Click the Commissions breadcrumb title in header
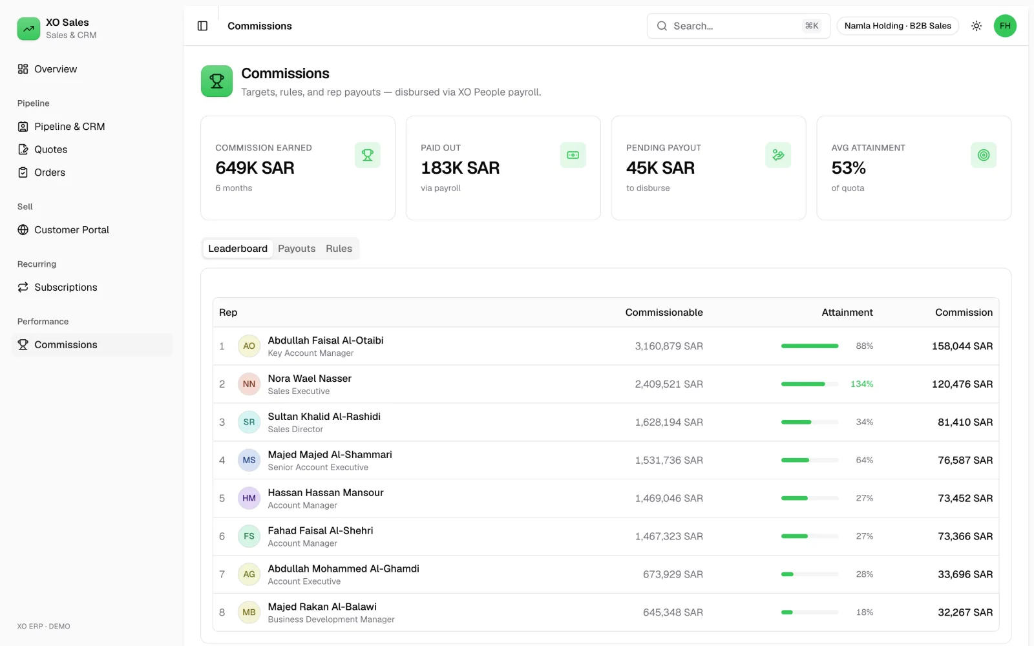 point(260,26)
